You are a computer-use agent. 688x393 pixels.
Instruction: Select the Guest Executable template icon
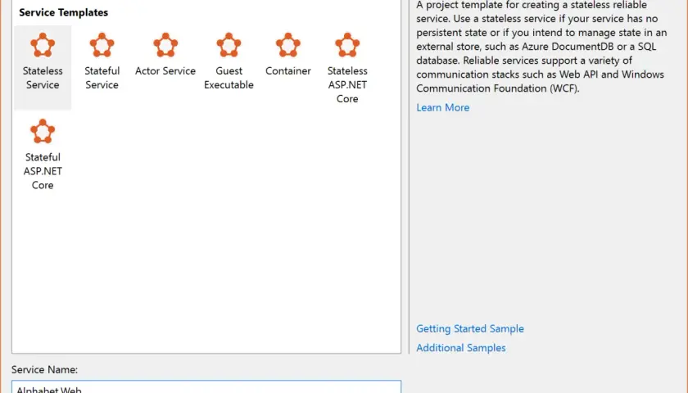tap(229, 45)
